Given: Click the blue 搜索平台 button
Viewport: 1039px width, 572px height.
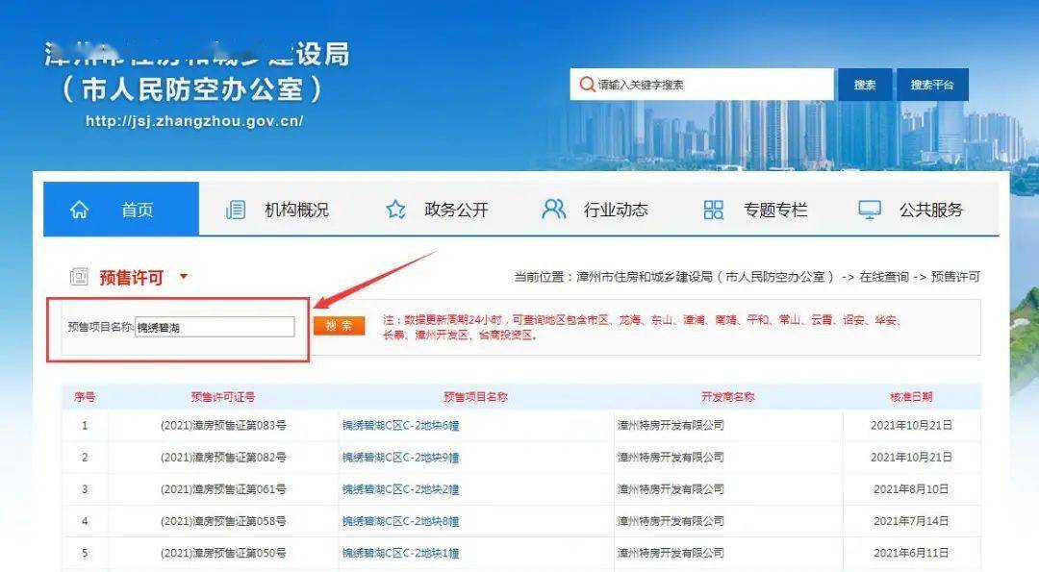Looking at the screenshot, I should pos(933,84).
